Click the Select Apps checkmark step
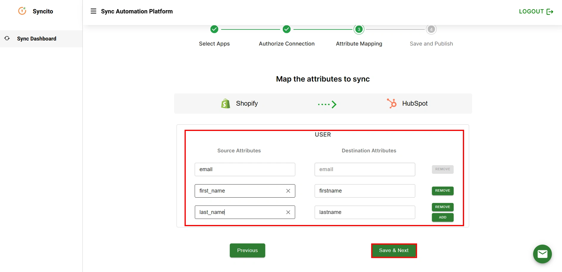The height and width of the screenshot is (272, 562). (214, 29)
